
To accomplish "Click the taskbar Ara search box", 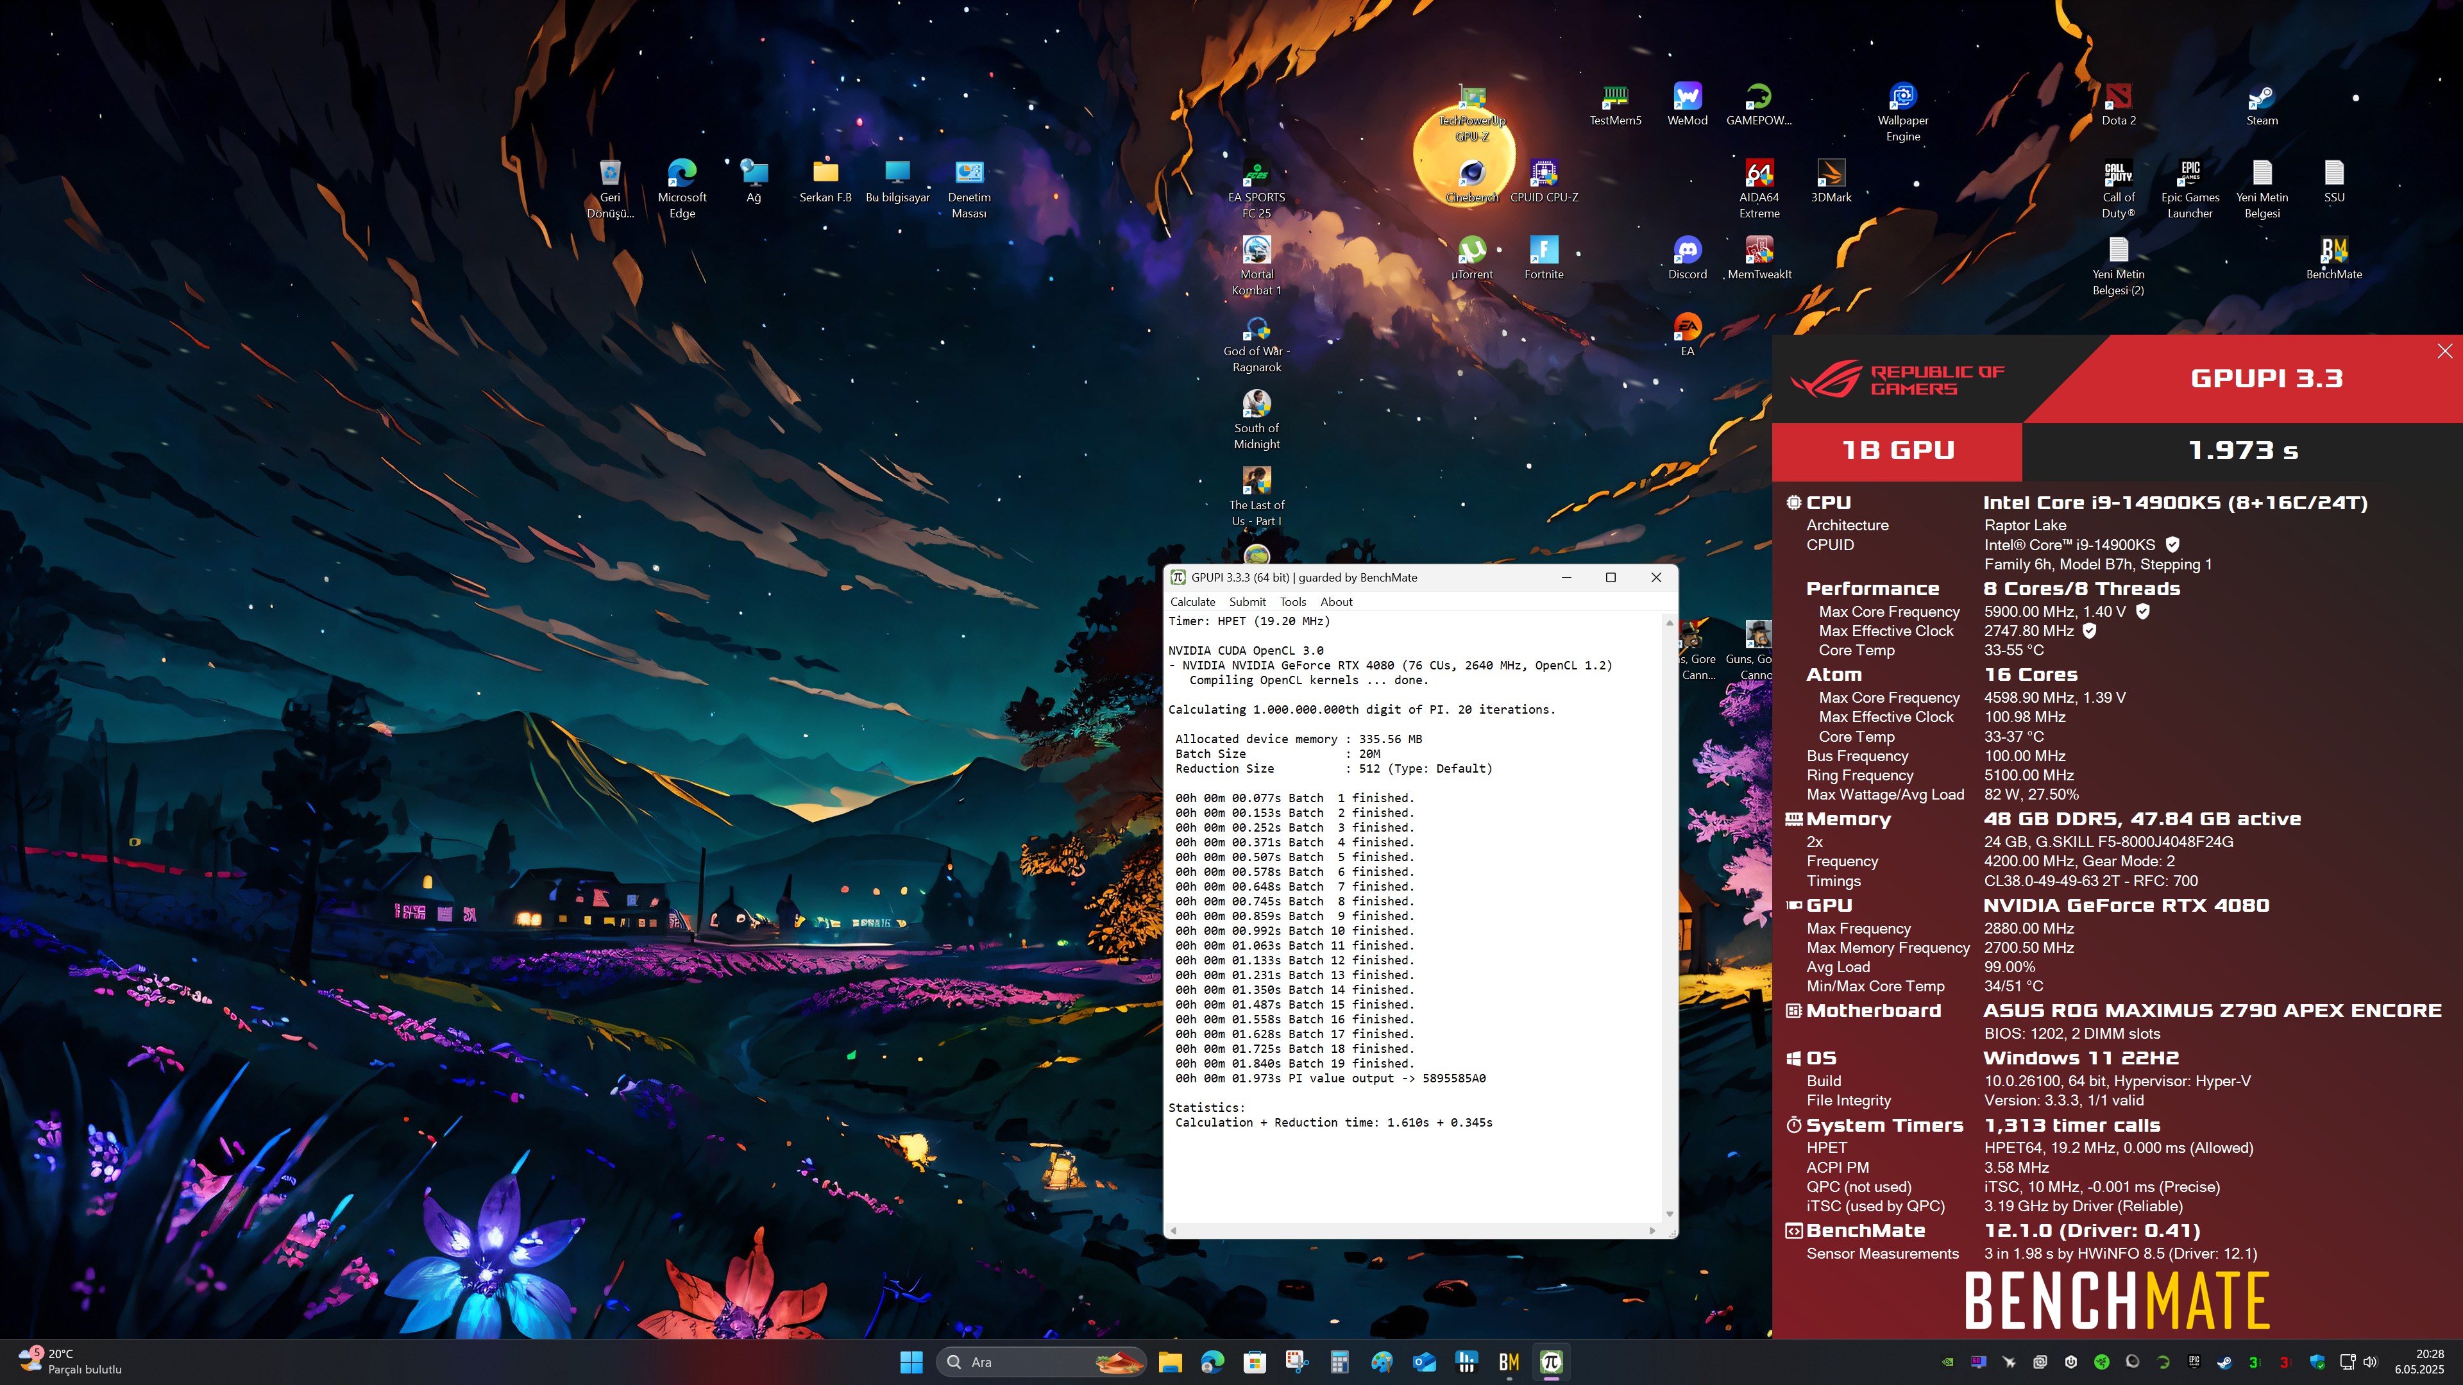I will 1041,1362.
